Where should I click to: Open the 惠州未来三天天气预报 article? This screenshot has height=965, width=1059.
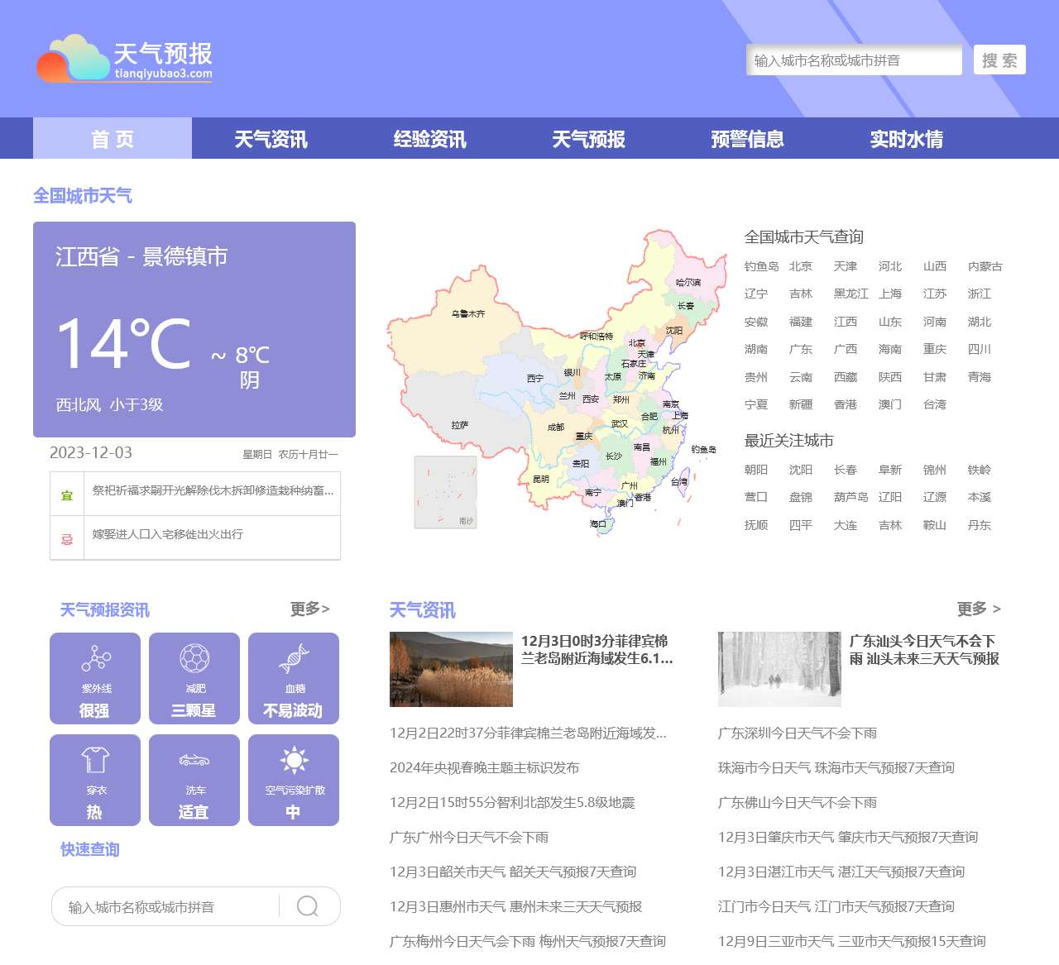(x=515, y=906)
